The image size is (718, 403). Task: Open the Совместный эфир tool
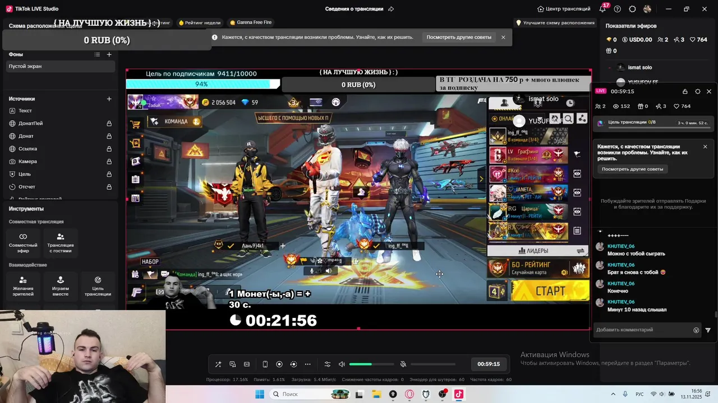pos(23,242)
